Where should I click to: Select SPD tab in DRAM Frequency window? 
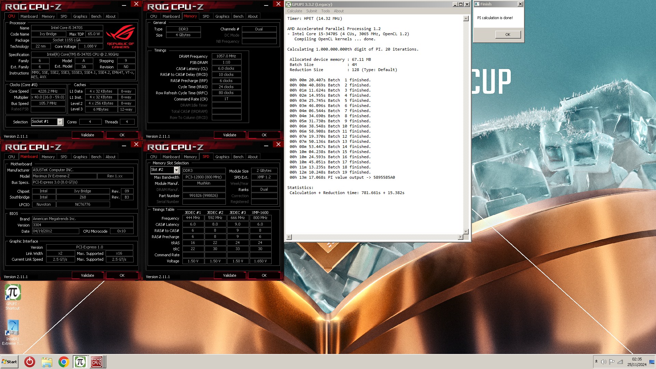pos(206,16)
